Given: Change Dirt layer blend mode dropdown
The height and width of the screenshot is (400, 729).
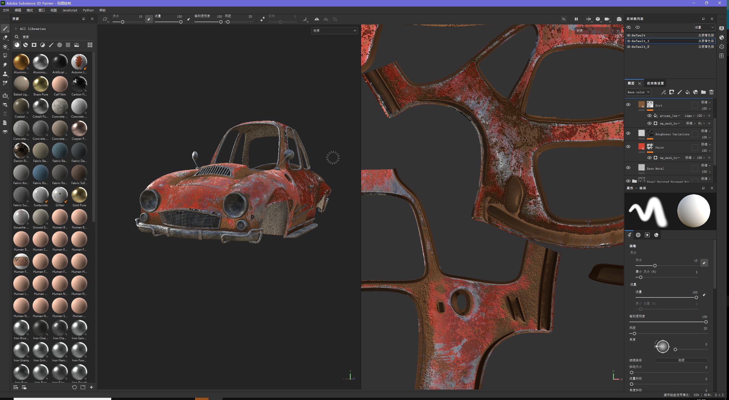Looking at the screenshot, I should [706, 102].
